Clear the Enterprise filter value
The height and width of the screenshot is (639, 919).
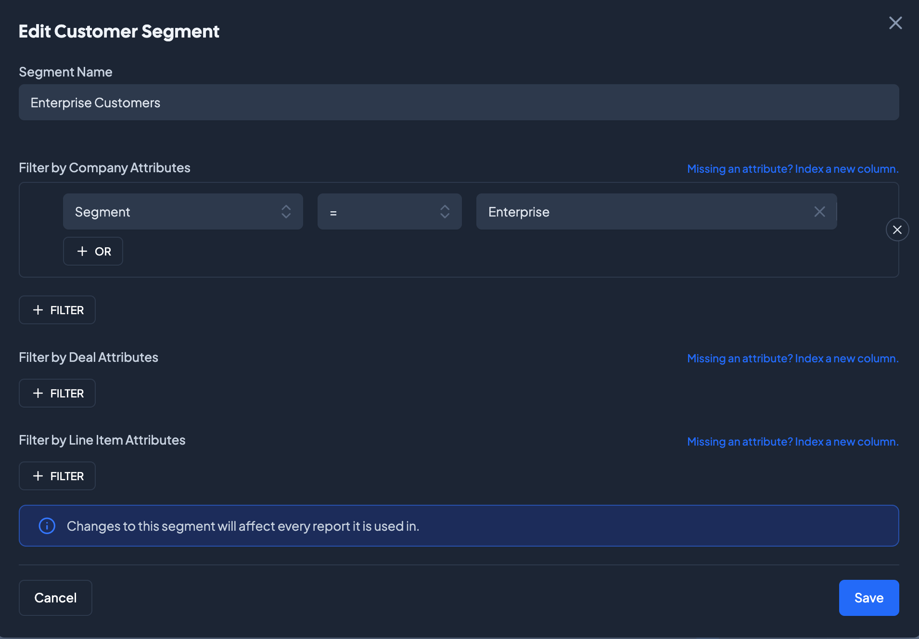(x=819, y=212)
